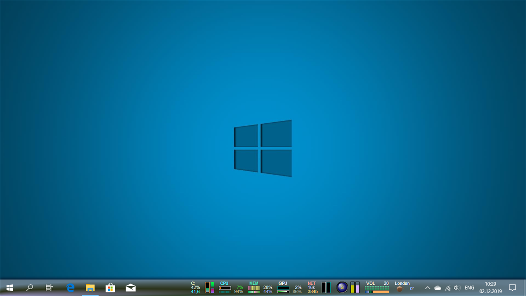Click the MEM memory meter
Viewport: 526px width, 296px height.
click(260, 287)
